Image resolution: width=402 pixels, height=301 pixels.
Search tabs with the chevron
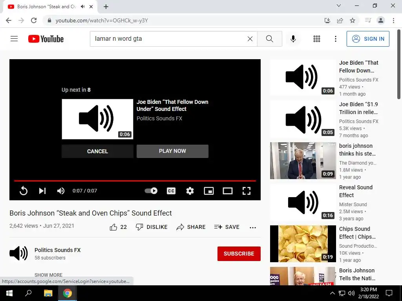point(339,5)
